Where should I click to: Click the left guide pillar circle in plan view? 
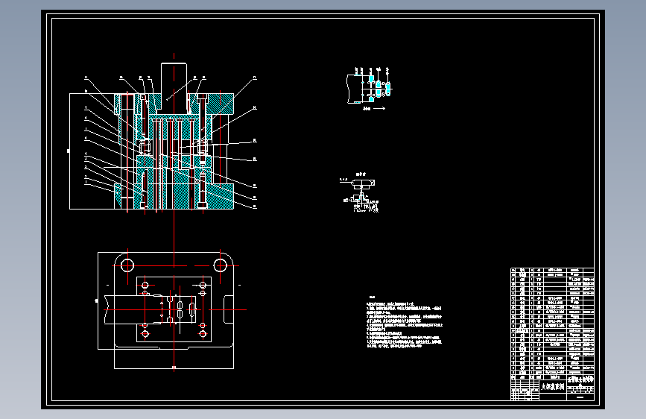click(127, 265)
